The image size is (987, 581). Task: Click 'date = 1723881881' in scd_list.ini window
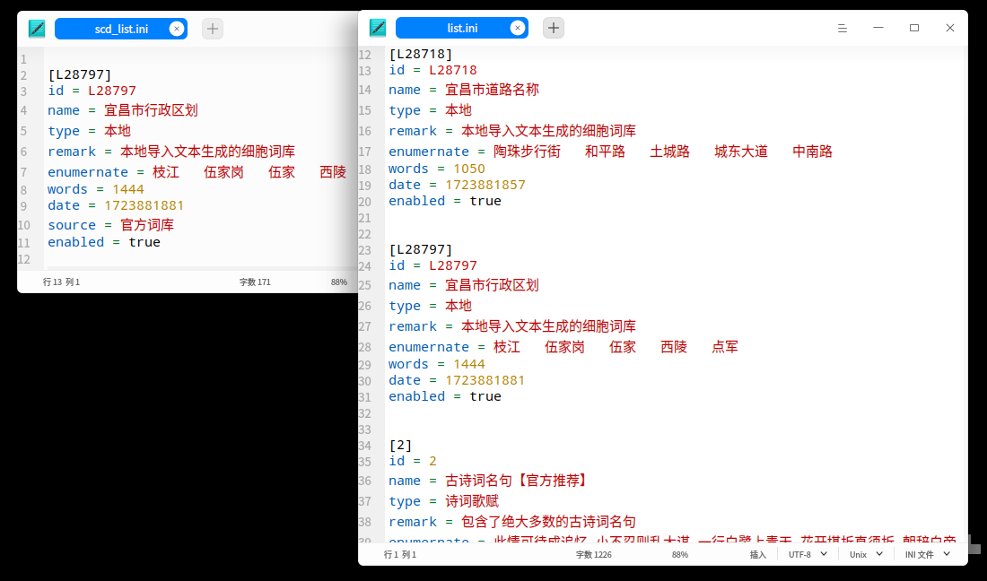point(116,205)
